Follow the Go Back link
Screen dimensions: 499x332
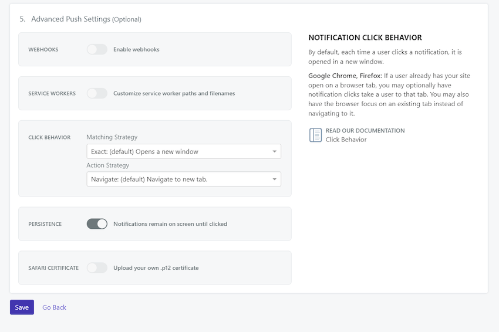[x=54, y=307]
